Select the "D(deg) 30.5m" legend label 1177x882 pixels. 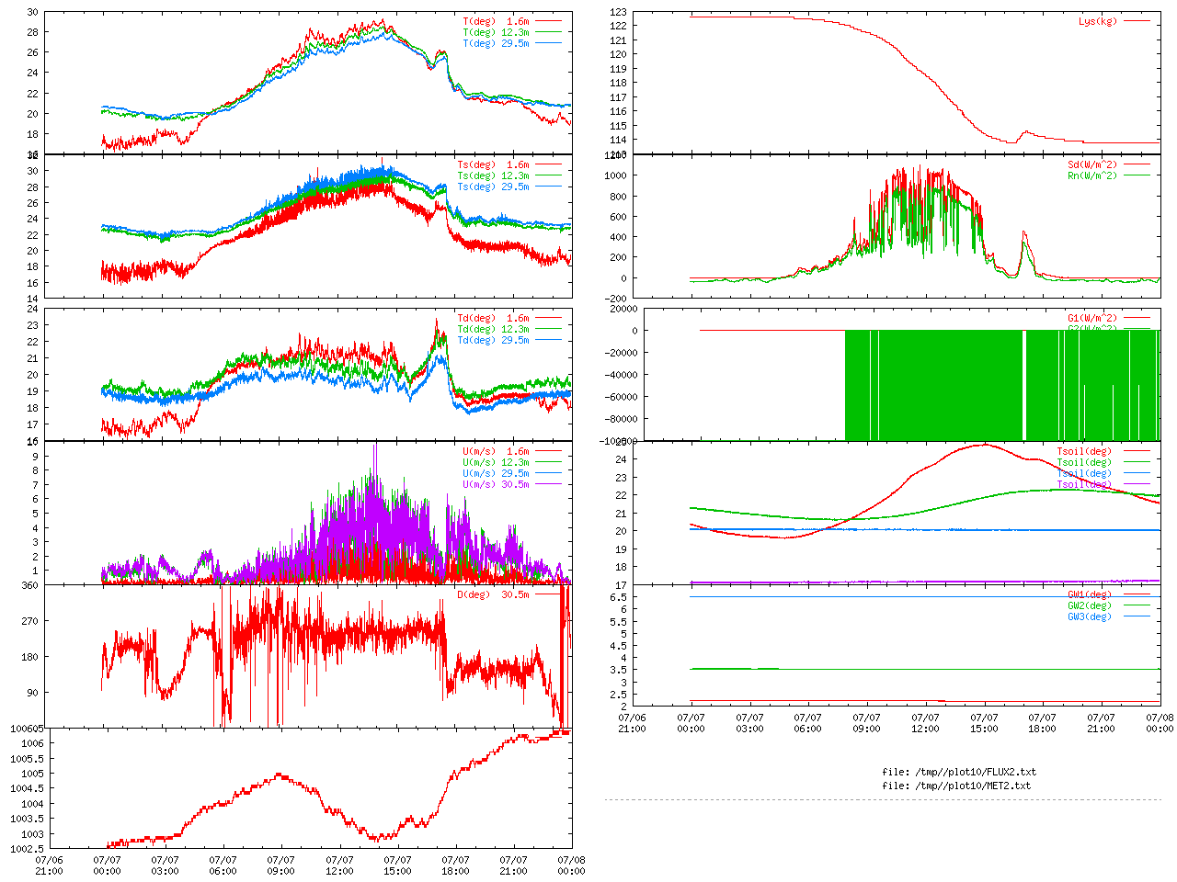pyautogui.click(x=493, y=594)
